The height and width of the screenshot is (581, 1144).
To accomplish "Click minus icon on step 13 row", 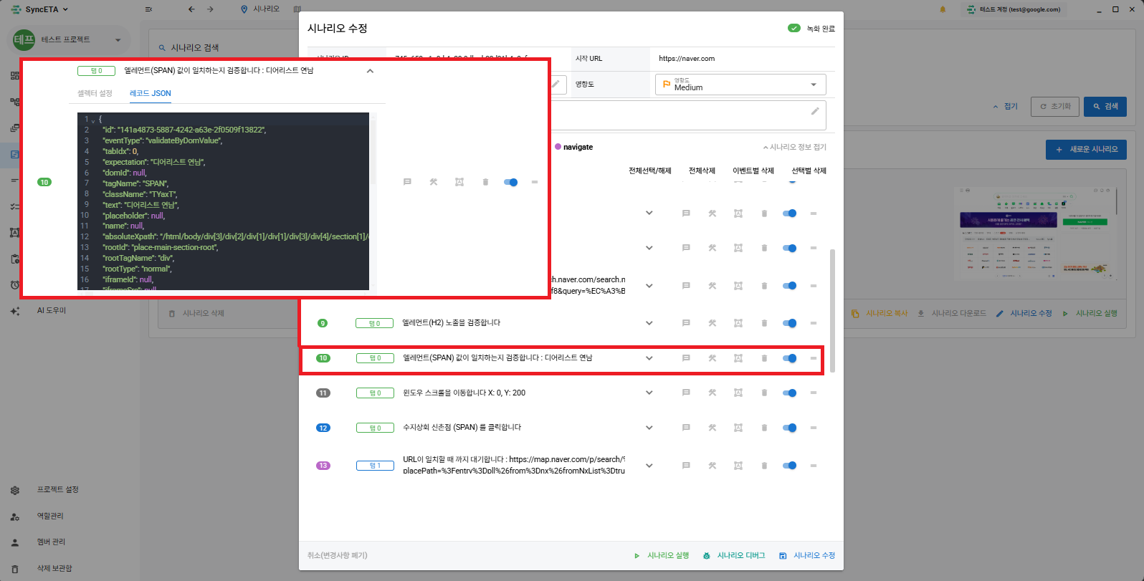I will click(814, 466).
